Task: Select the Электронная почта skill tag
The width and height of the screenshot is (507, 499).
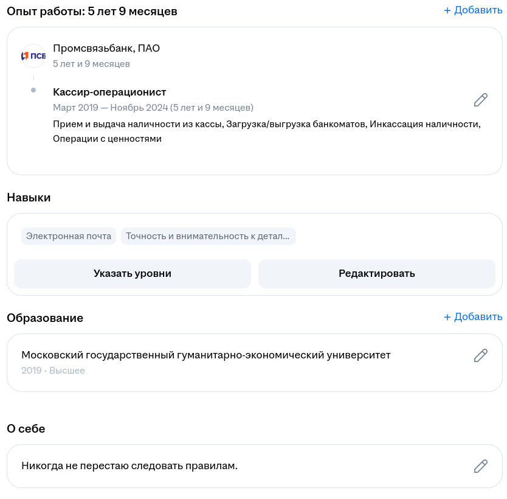Action: (69, 236)
